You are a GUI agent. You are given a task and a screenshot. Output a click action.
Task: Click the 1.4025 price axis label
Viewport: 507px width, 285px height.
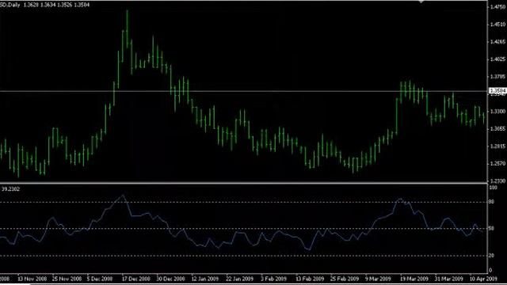point(498,59)
